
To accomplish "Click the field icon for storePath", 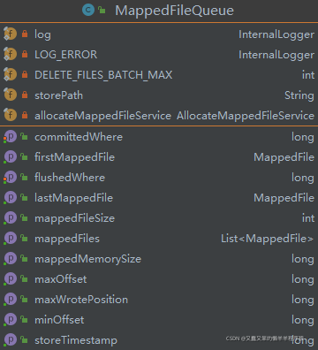I will pos(10,95).
